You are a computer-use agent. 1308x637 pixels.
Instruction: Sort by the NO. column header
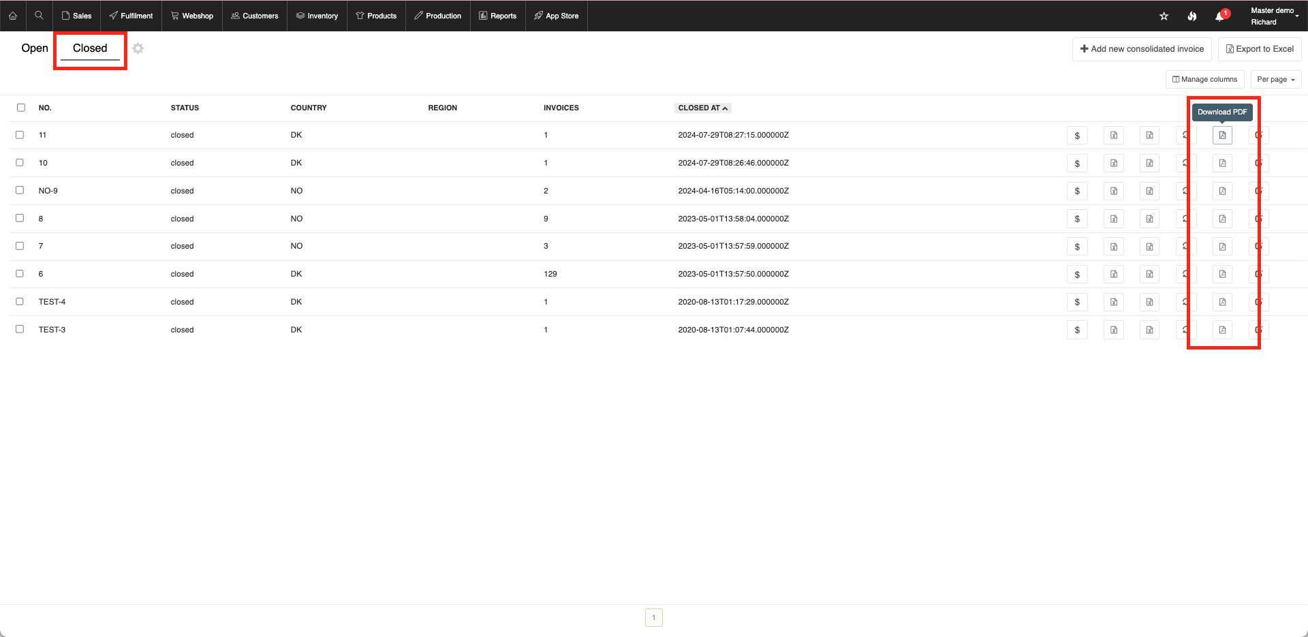tap(45, 108)
